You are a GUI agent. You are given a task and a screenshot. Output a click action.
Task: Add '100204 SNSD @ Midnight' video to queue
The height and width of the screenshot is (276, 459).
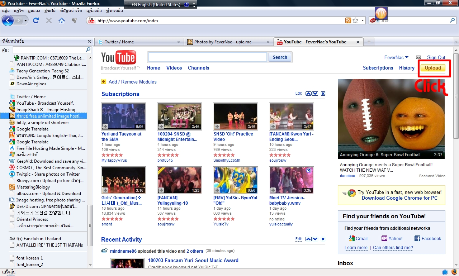pos(161,126)
